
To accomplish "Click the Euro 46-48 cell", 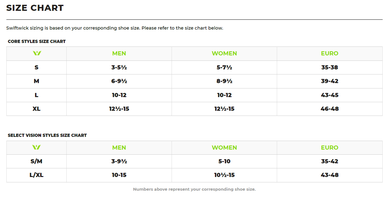I will [x=329, y=109].
